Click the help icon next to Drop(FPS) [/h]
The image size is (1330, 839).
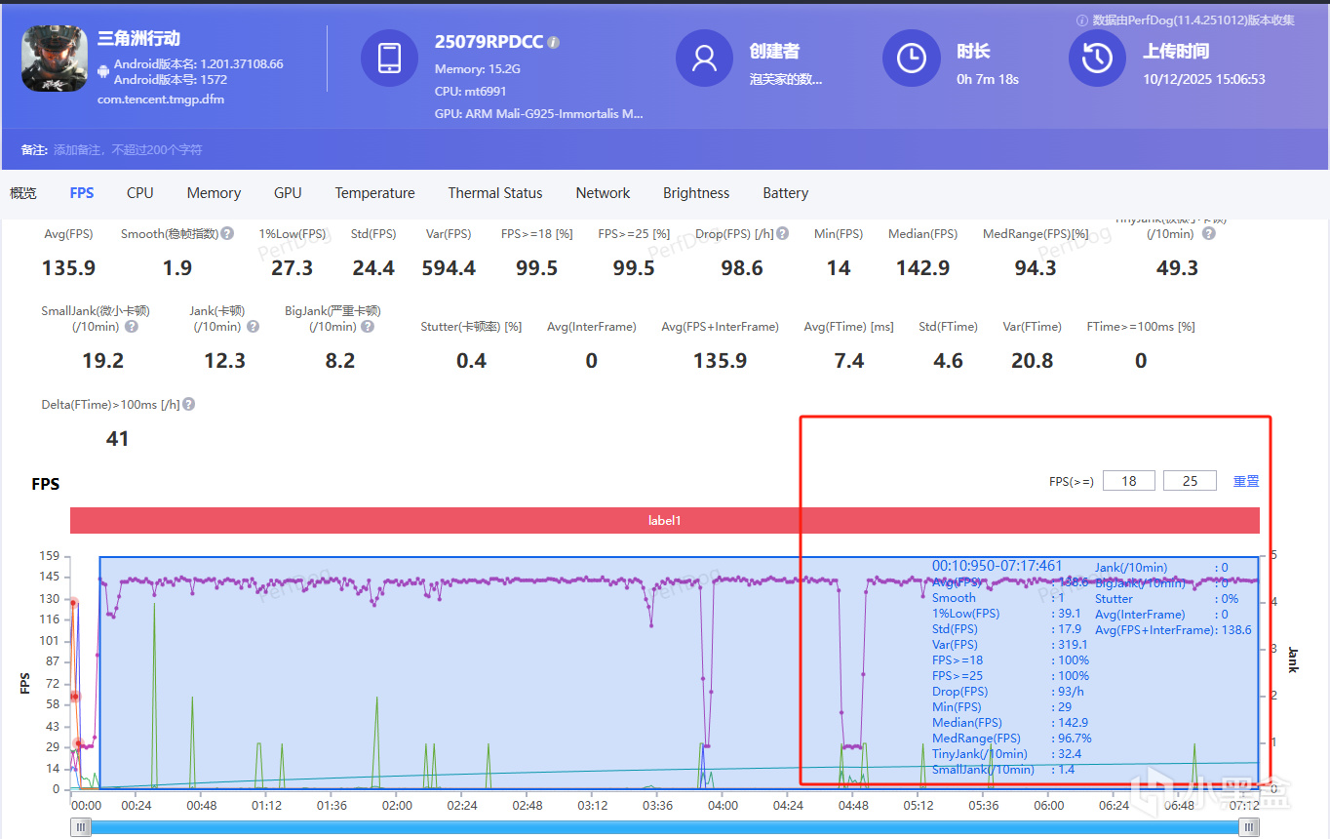782,234
